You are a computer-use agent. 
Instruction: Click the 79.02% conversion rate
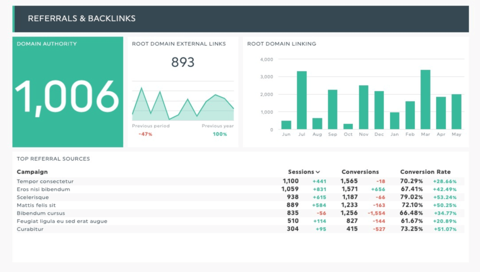[x=412, y=197]
